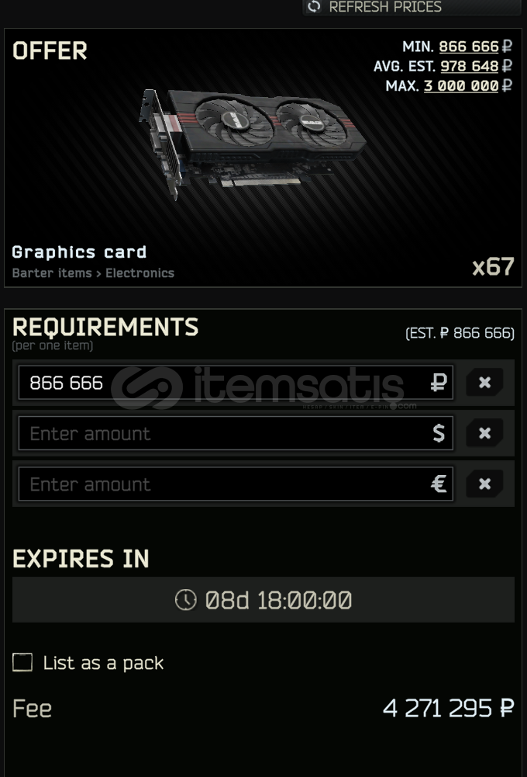Click the rouble currency symbol icon
The image size is (527, 777).
pos(439,383)
